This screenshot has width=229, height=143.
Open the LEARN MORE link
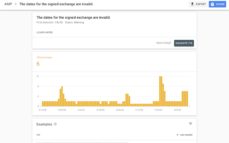pos(45,33)
